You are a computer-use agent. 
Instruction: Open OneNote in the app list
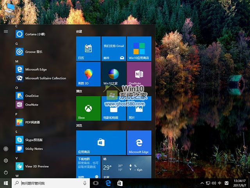(43, 105)
